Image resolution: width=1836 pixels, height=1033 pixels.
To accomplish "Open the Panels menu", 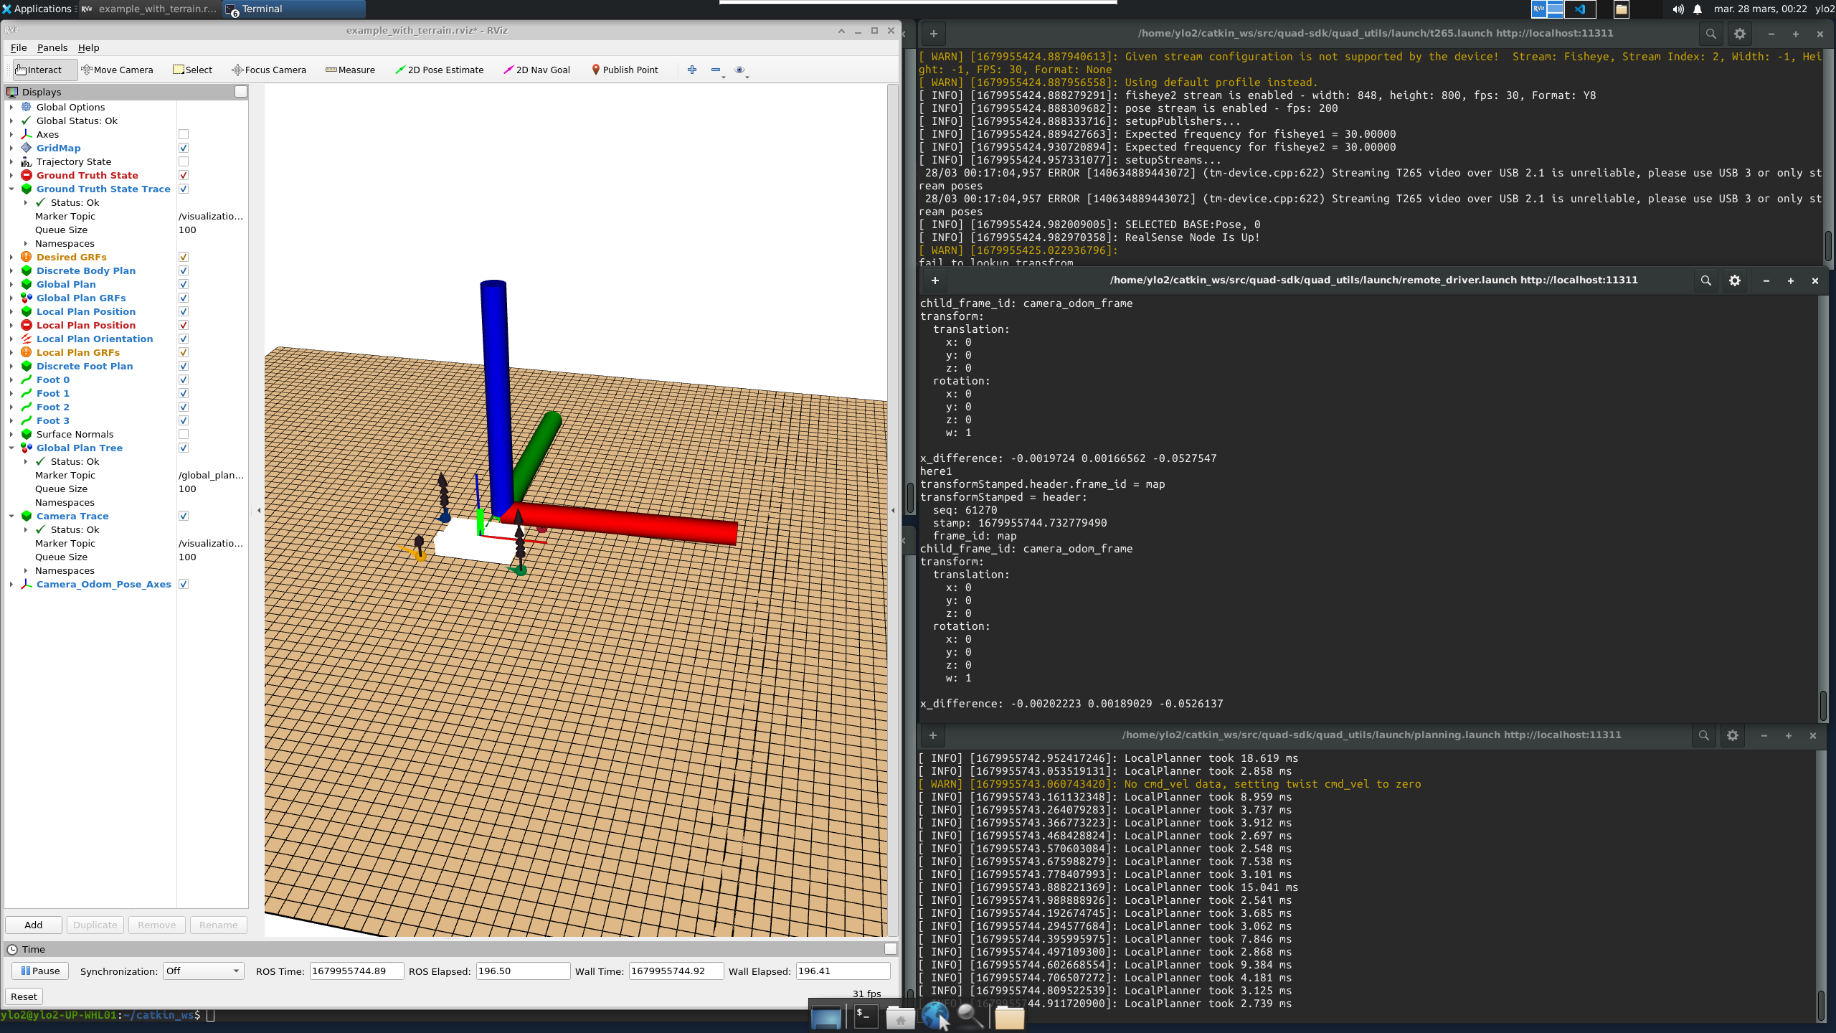I will [52, 47].
